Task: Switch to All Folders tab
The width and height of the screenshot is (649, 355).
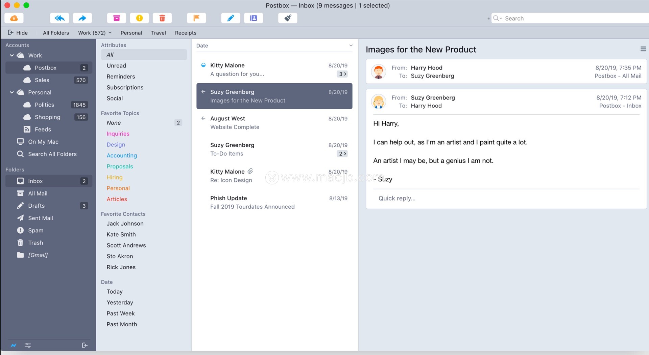Action: tap(56, 33)
